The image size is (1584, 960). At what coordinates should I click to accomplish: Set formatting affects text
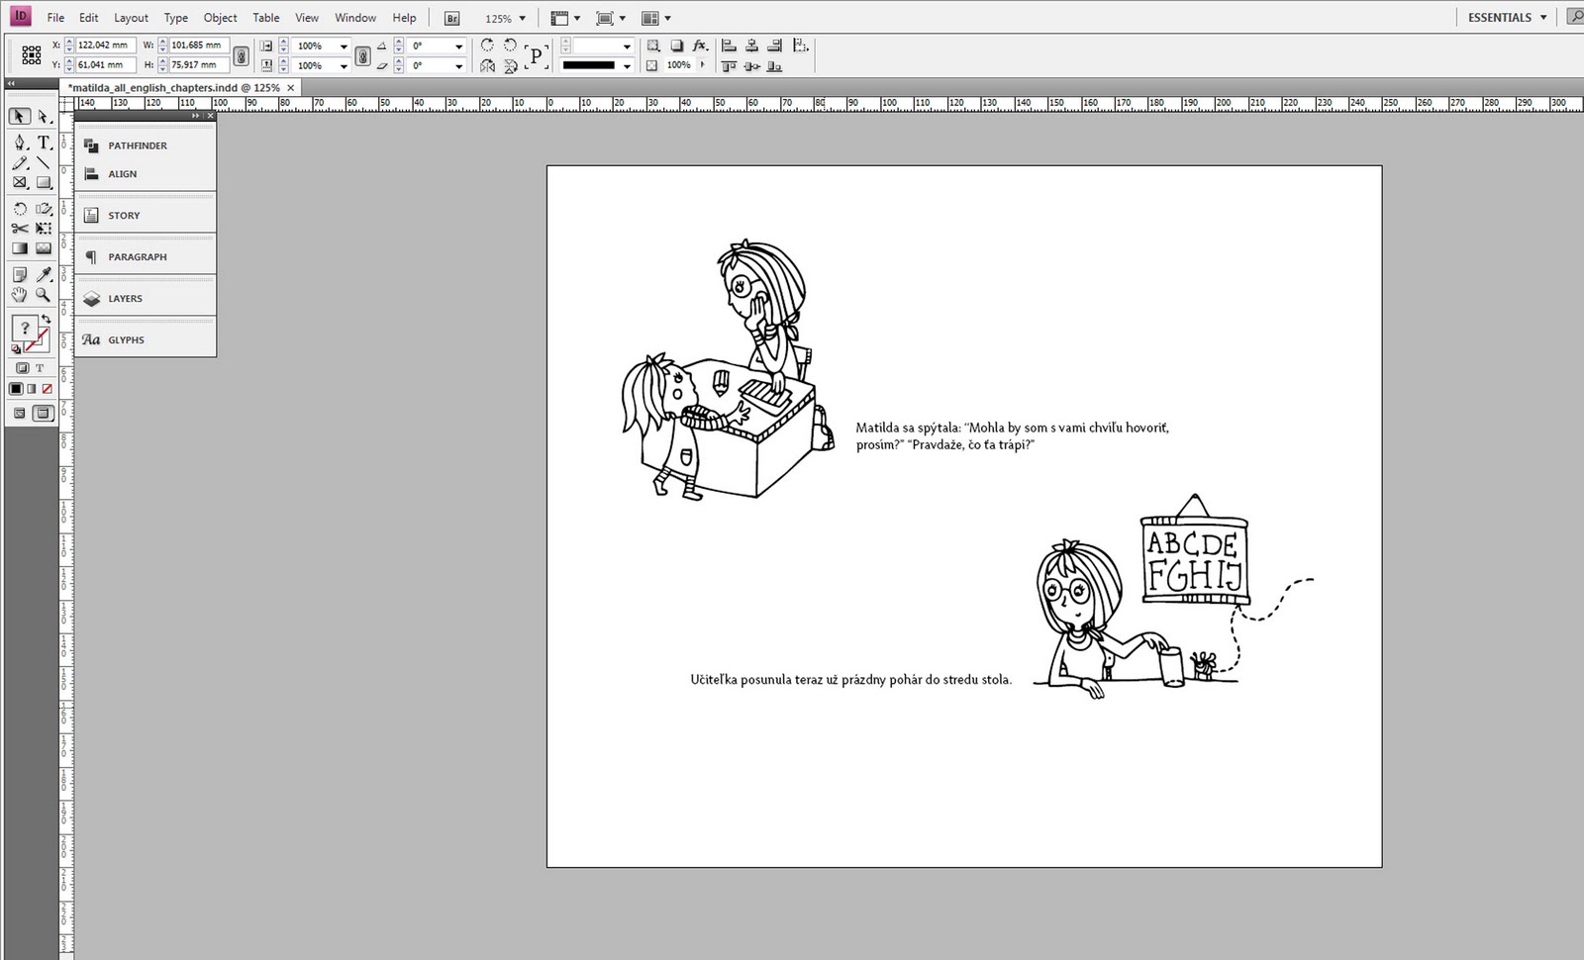(x=41, y=368)
